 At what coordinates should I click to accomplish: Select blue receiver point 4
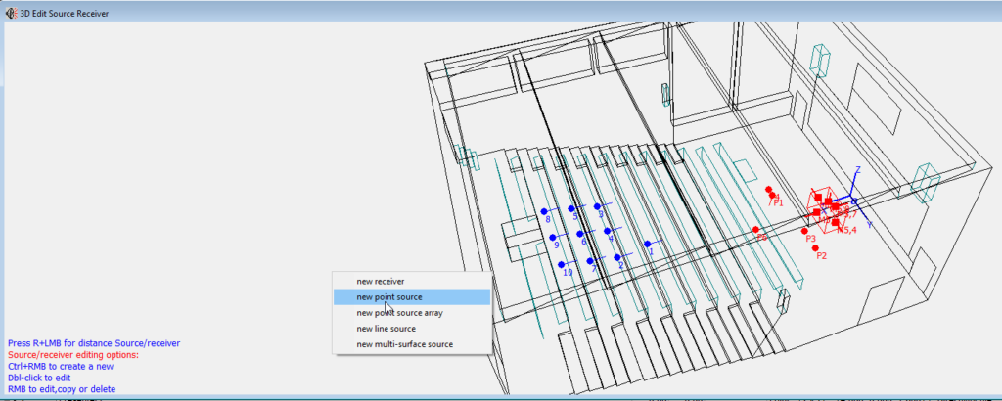point(607,231)
